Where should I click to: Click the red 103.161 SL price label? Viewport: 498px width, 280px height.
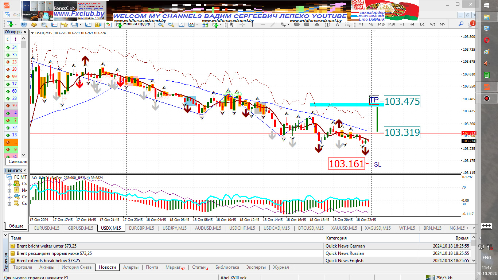click(347, 164)
